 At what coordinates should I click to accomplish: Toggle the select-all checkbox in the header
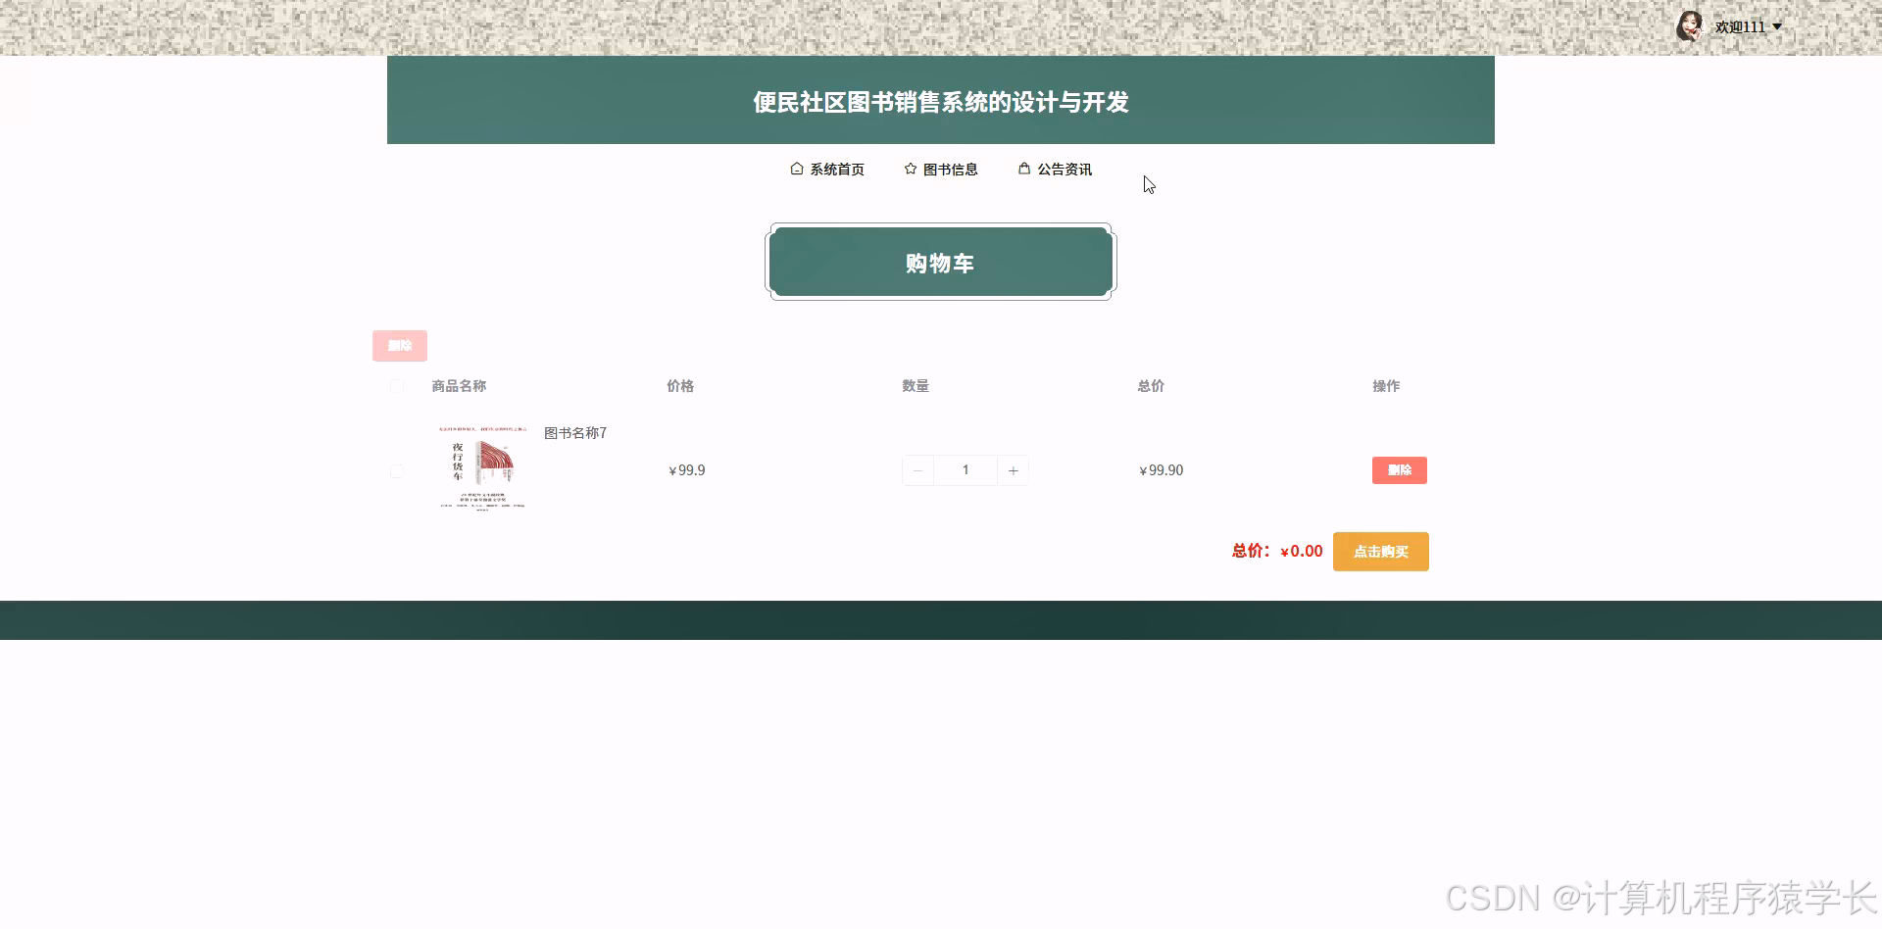397,386
